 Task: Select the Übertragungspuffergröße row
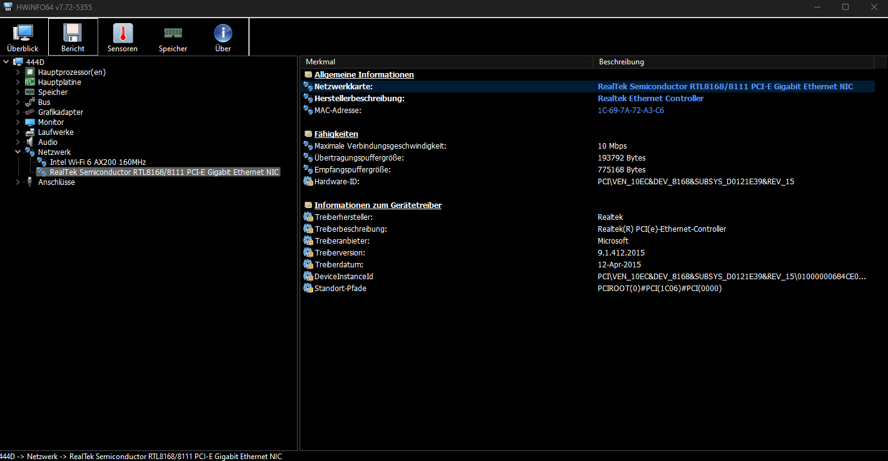coord(588,157)
